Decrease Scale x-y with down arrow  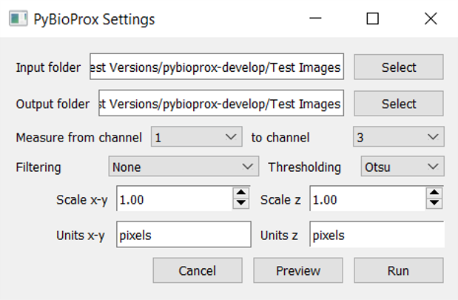coord(242,204)
